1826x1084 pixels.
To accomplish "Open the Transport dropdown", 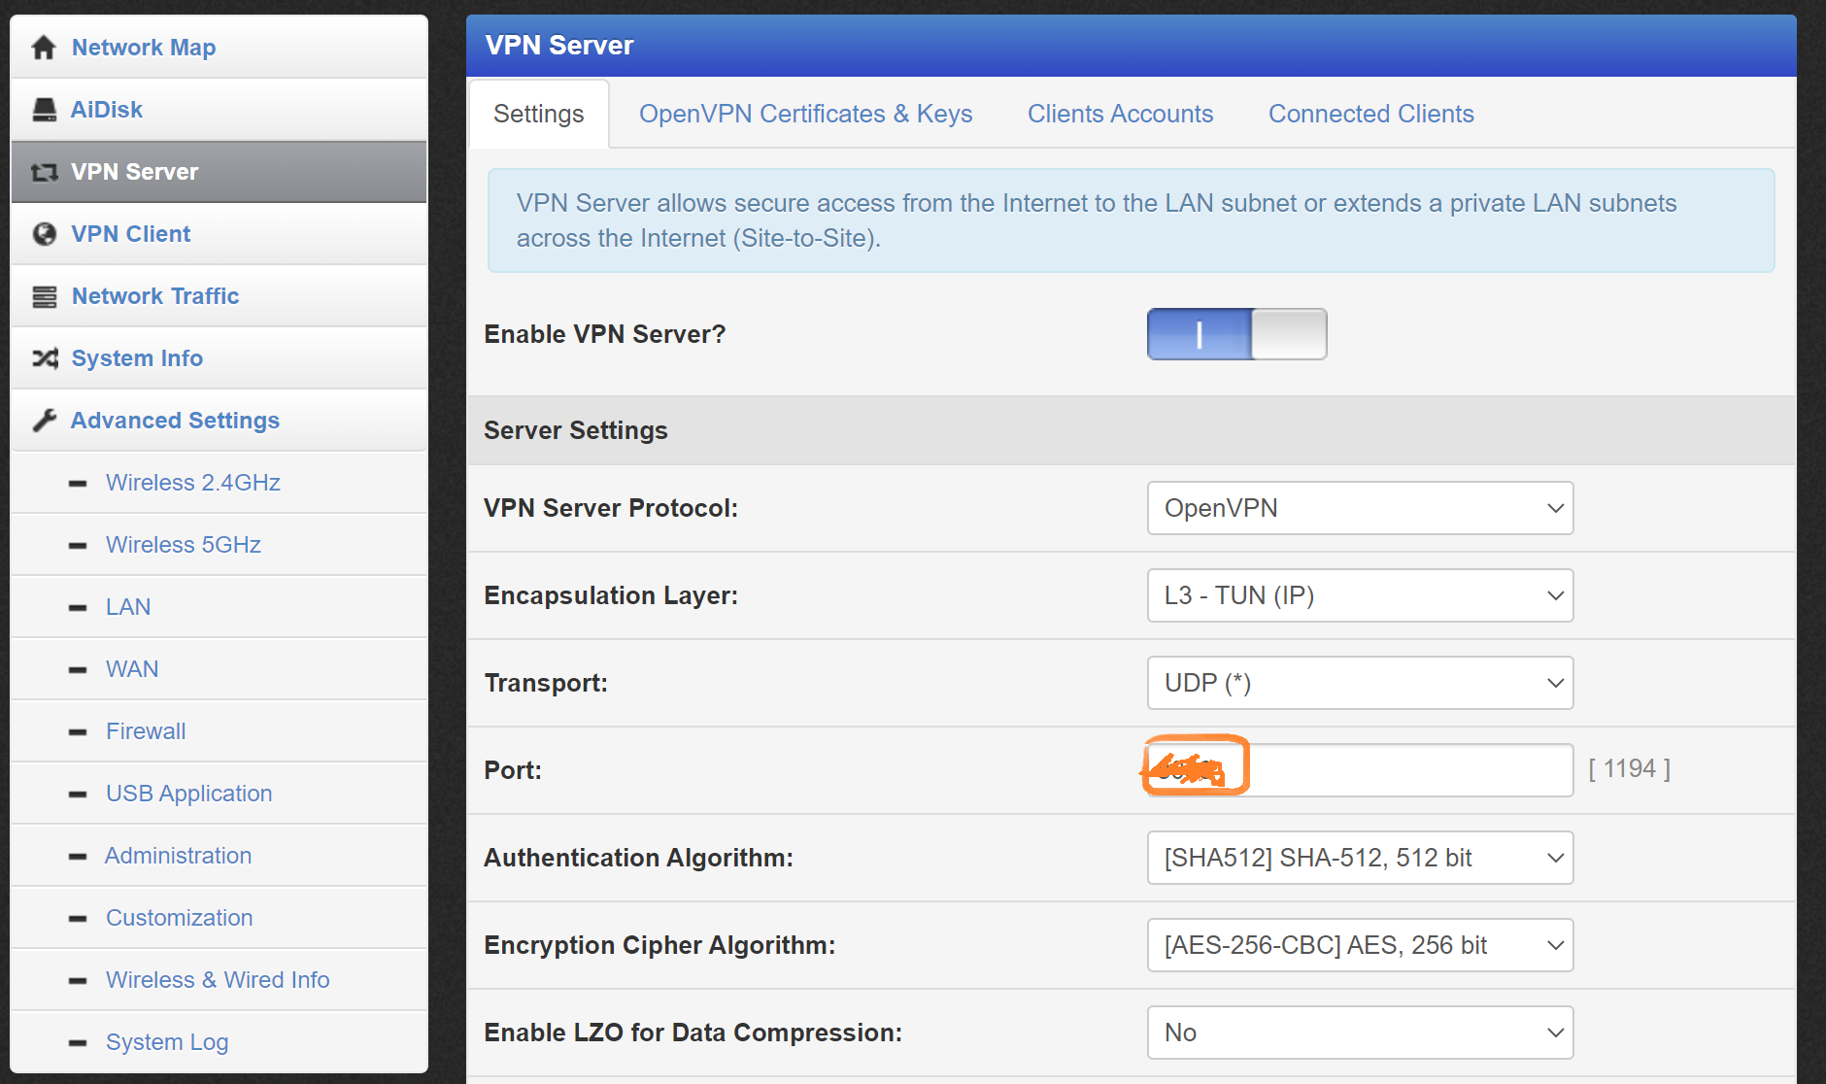I will point(1359,683).
